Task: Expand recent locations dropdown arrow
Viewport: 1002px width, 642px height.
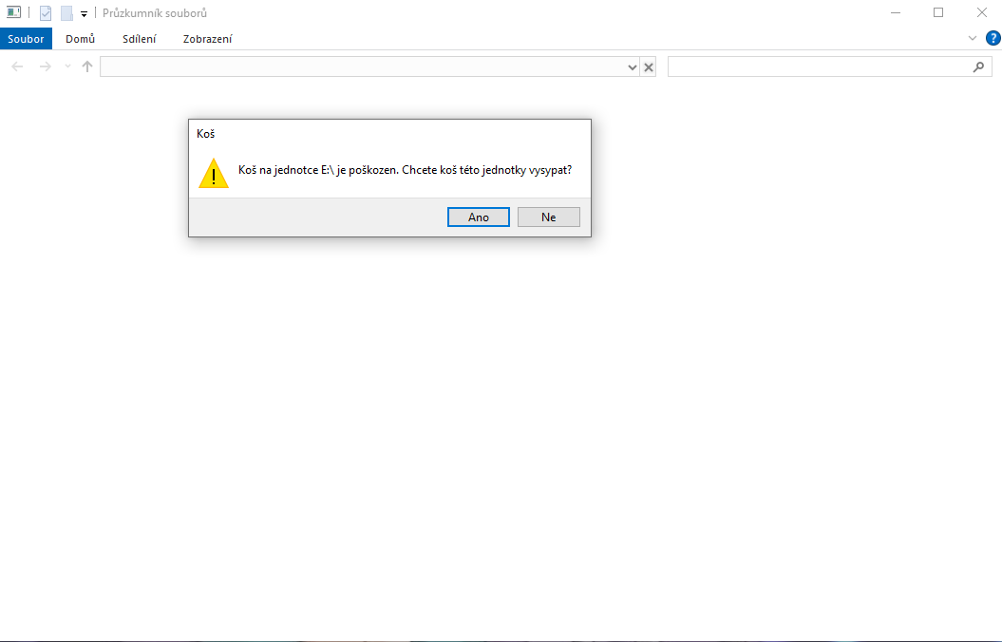Action: click(67, 66)
